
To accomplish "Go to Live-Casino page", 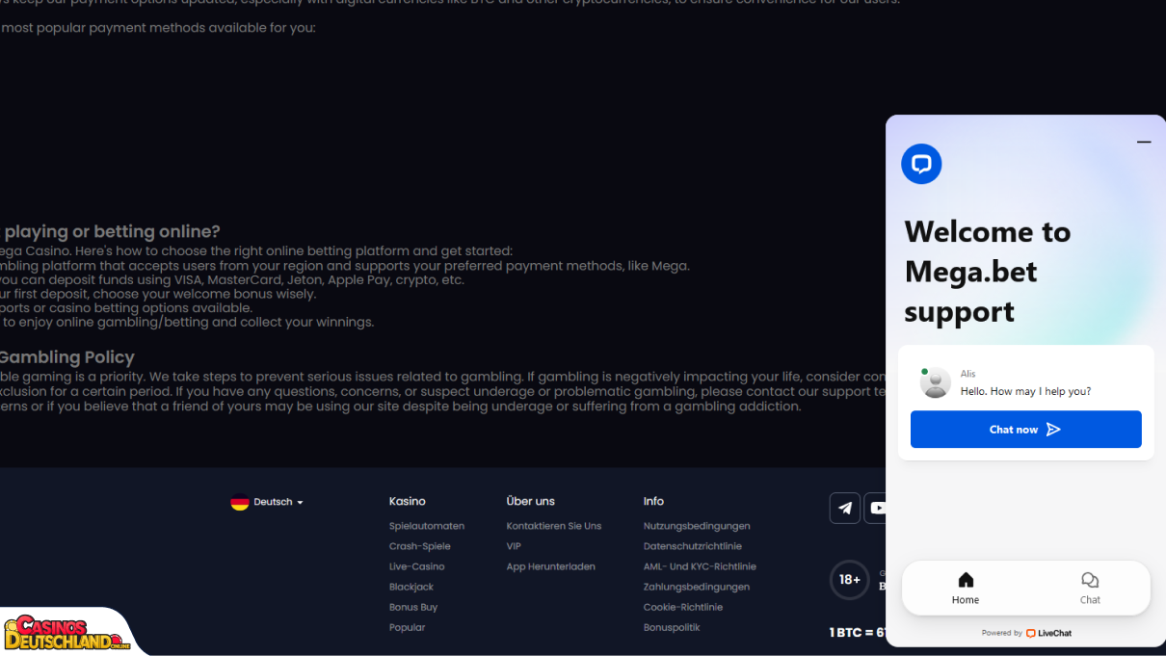I will point(417,566).
